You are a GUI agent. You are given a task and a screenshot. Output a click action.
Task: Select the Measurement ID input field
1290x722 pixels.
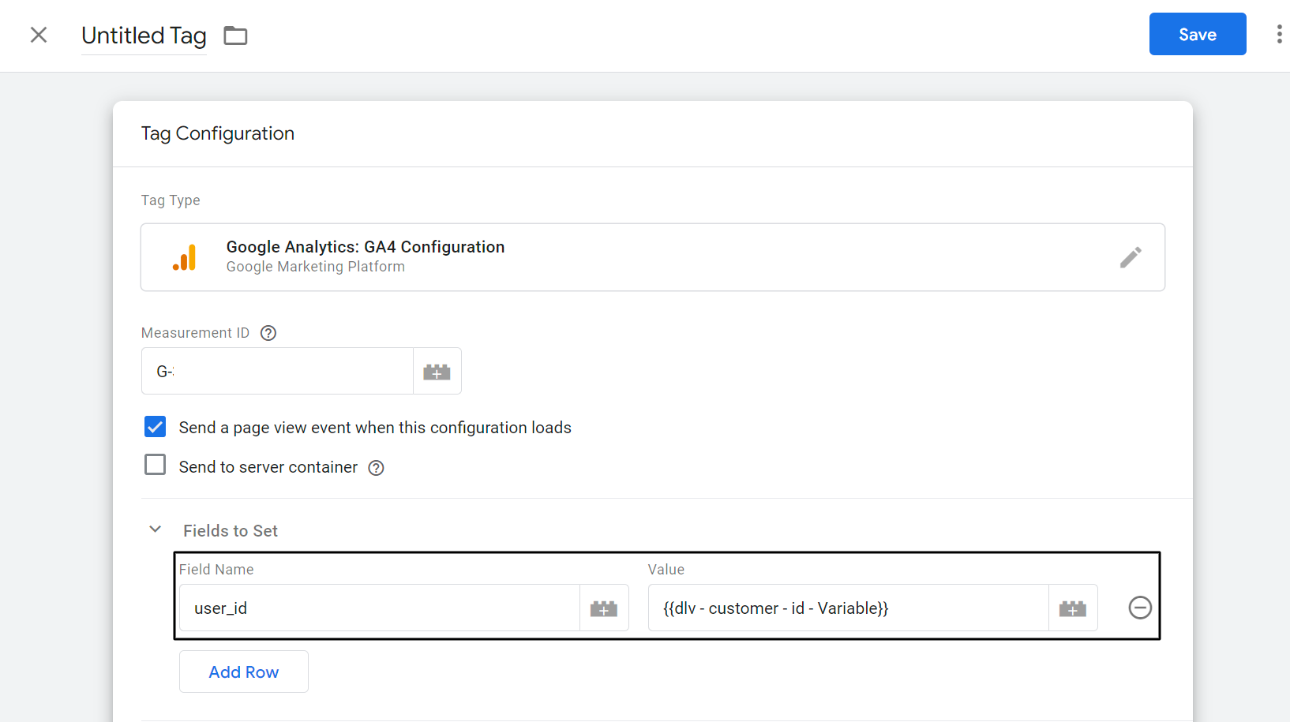(x=276, y=371)
